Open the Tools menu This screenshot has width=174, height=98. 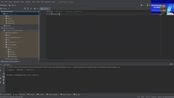(x=38, y=2)
